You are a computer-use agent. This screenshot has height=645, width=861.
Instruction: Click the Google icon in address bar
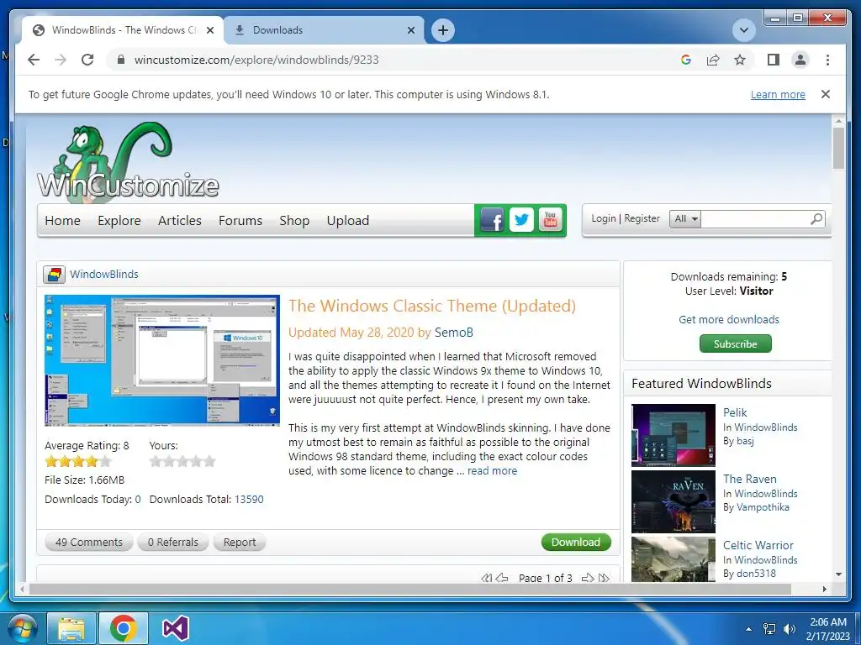[x=686, y=60]
